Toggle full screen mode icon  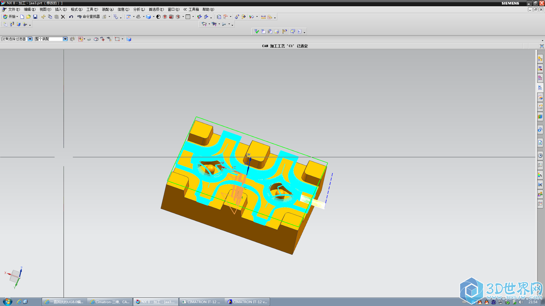542,46
